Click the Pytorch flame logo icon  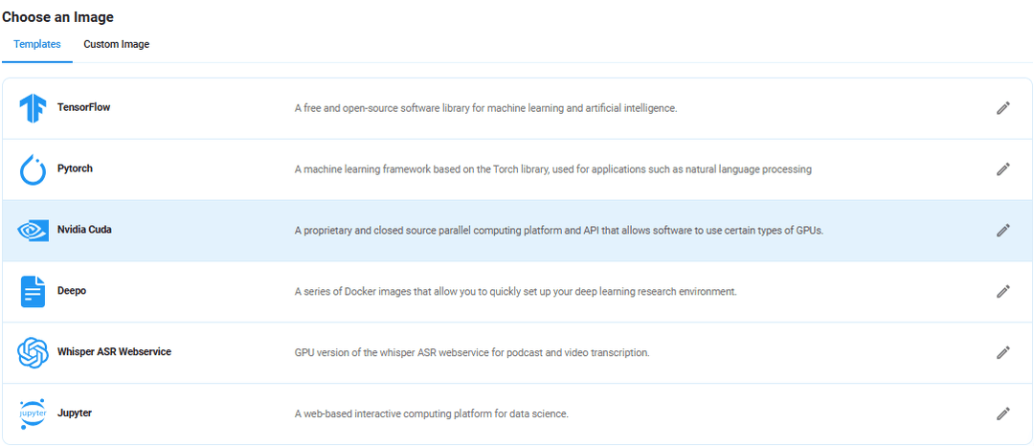point(33,169)
